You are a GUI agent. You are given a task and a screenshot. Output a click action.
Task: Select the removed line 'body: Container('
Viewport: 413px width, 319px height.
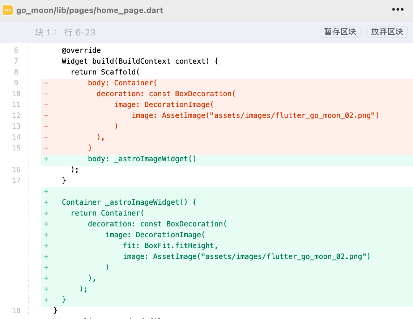[123, 83]
